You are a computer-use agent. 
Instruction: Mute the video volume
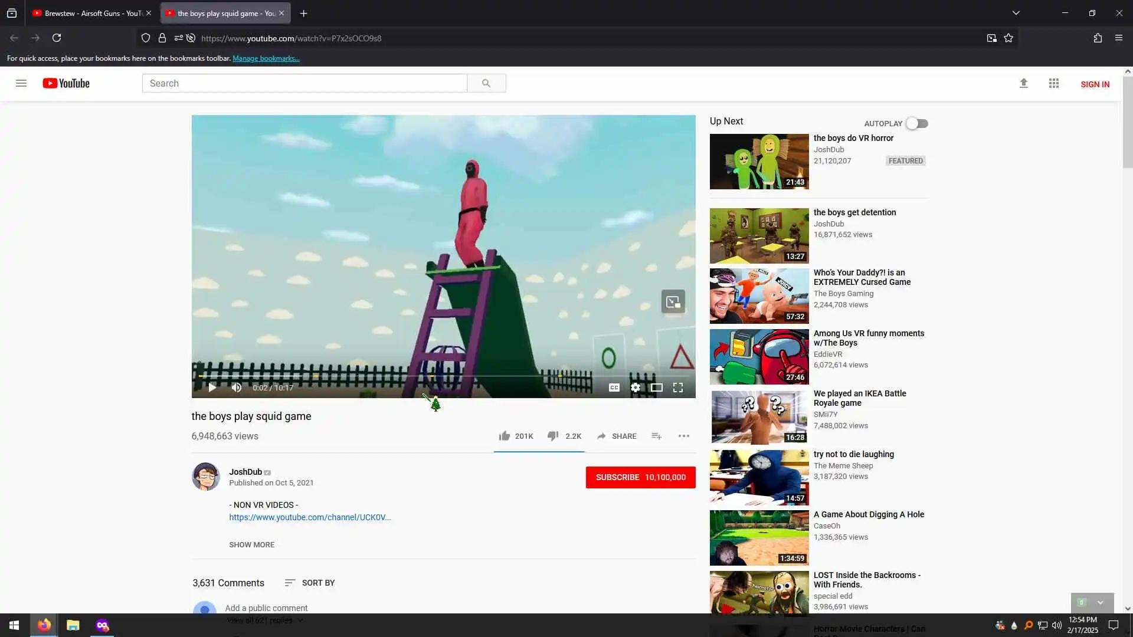[x=237, y=388]
